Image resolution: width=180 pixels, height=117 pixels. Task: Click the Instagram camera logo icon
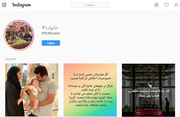(x=4, y=5)
